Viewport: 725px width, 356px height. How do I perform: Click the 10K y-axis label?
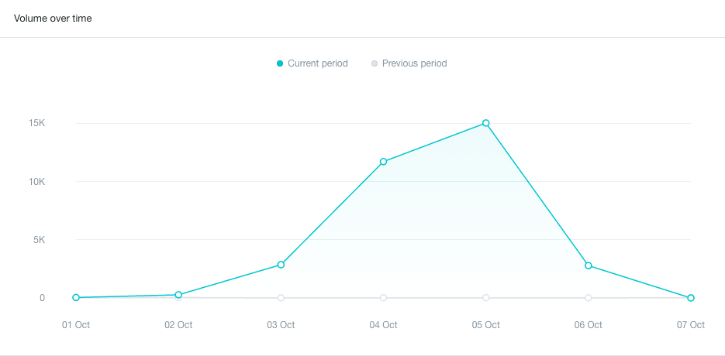tap(36, 182)
